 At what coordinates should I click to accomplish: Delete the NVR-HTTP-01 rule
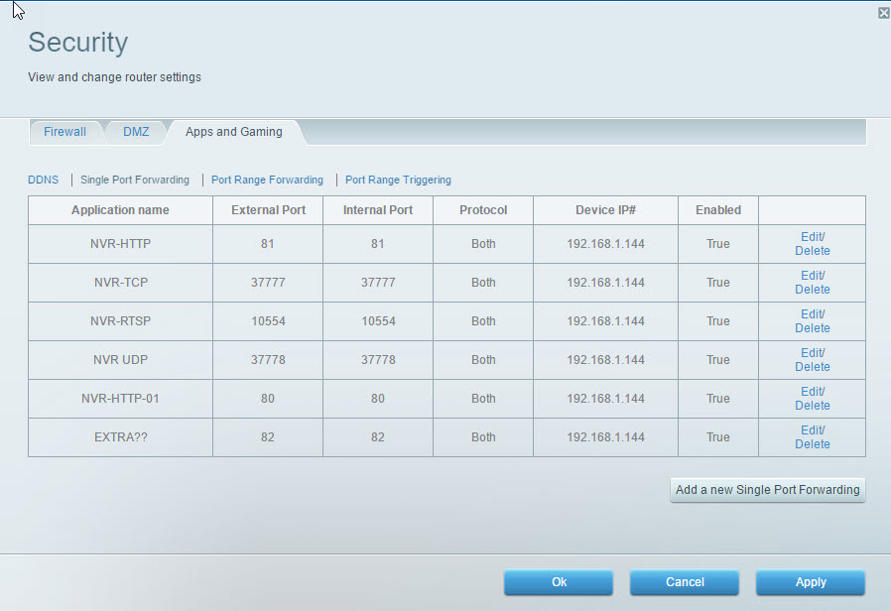point(812,406)
